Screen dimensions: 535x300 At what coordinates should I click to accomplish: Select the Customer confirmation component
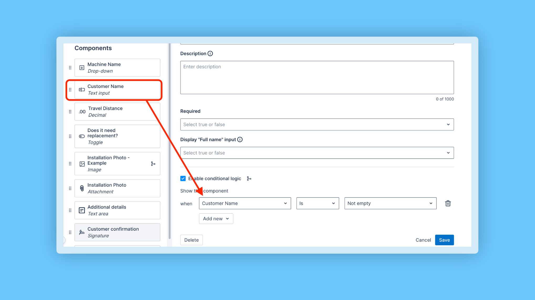[x=117, y=232]
